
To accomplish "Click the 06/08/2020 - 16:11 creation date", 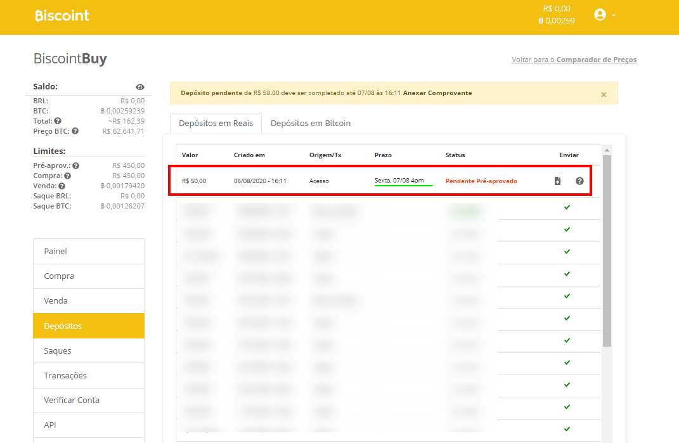I will [x=260, y=181].
